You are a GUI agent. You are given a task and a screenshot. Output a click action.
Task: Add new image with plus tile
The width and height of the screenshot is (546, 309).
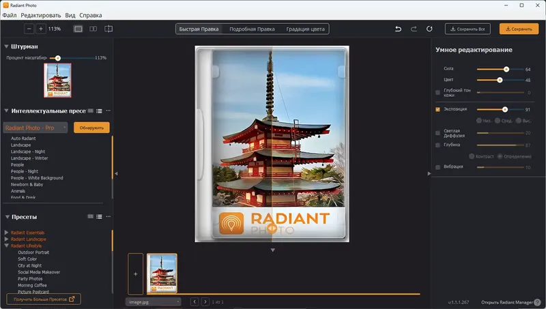[x=135, y=274]
